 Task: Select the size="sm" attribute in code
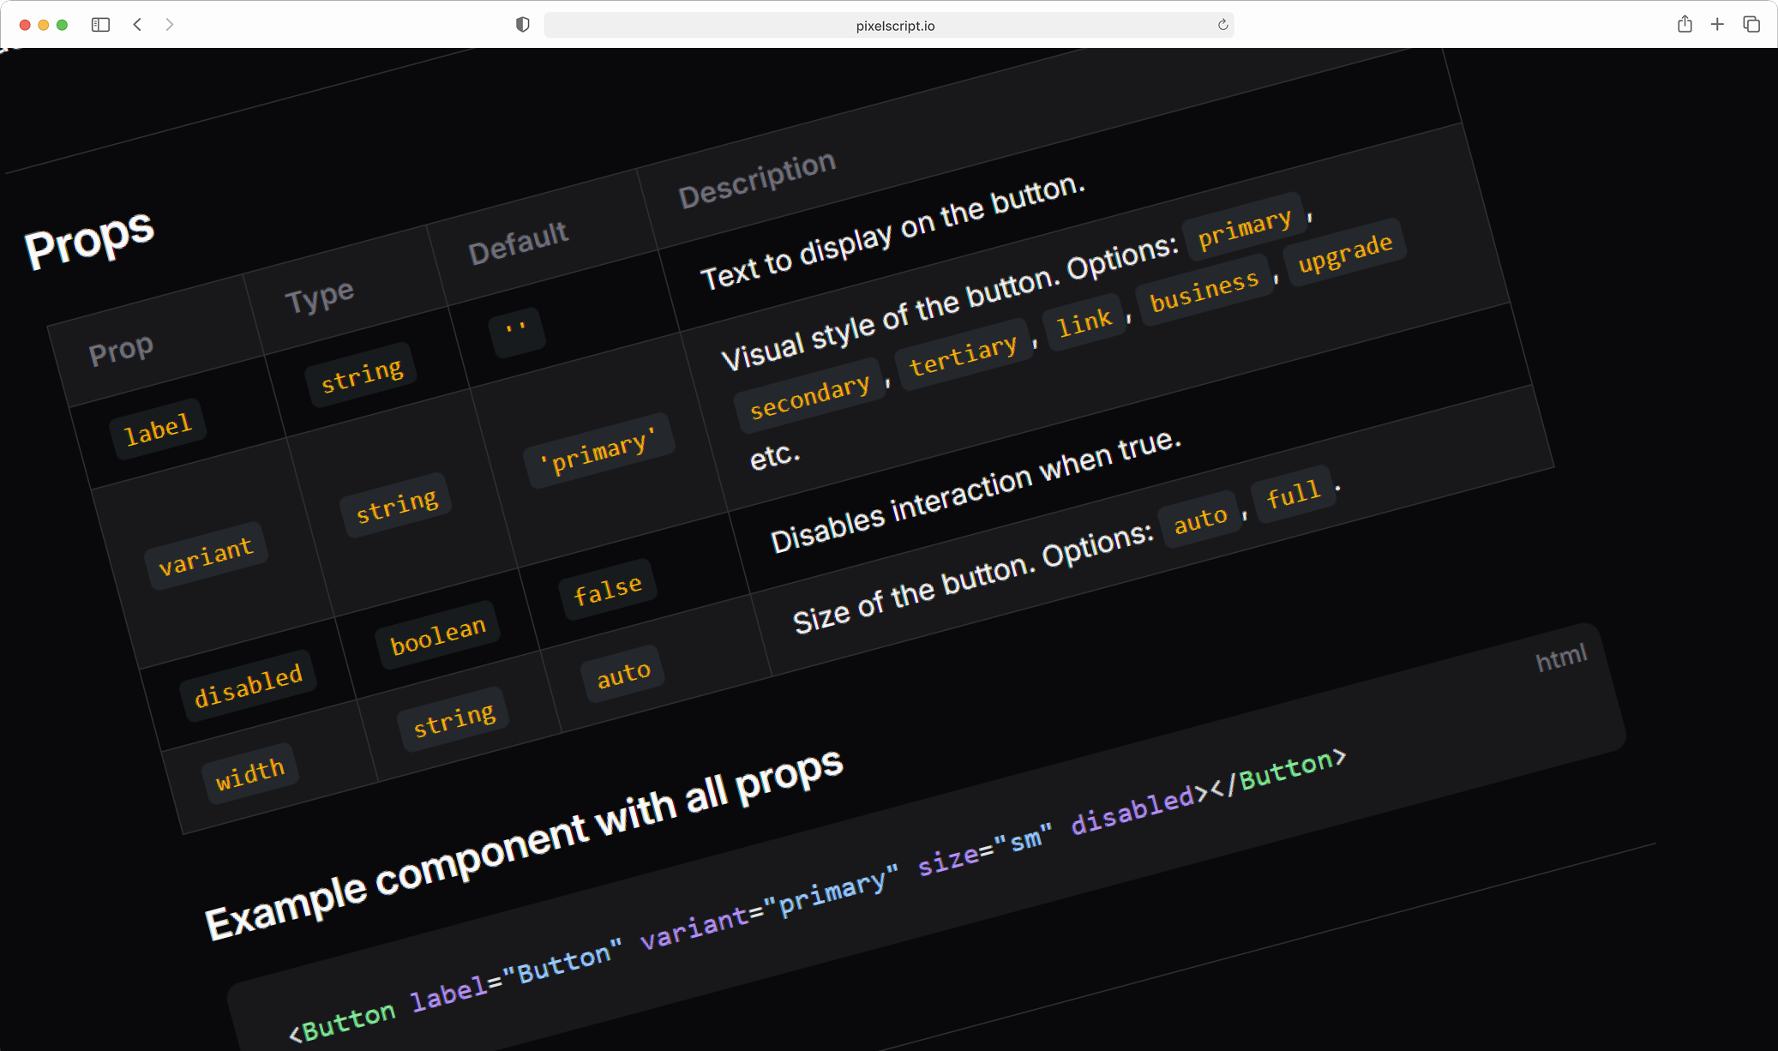984,850
